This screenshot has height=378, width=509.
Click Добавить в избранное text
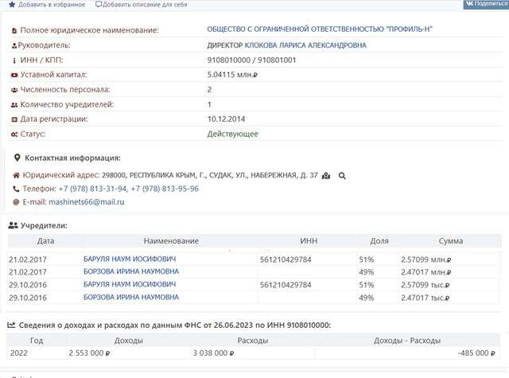coord(52,4)
